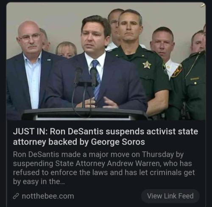
Task: Open the JUST IN headline article
Action: point(106,137)
